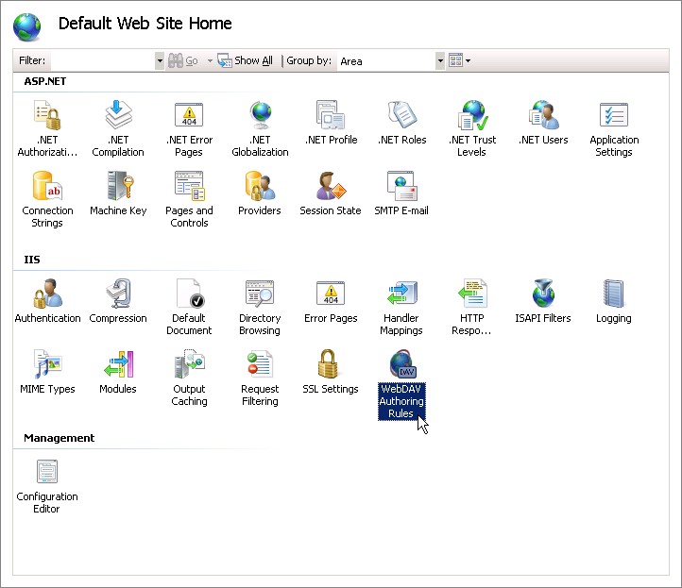Viewport: 682px width, 588px height.
Task: Open Handler Mappings feature
Action: coord(401,307)
